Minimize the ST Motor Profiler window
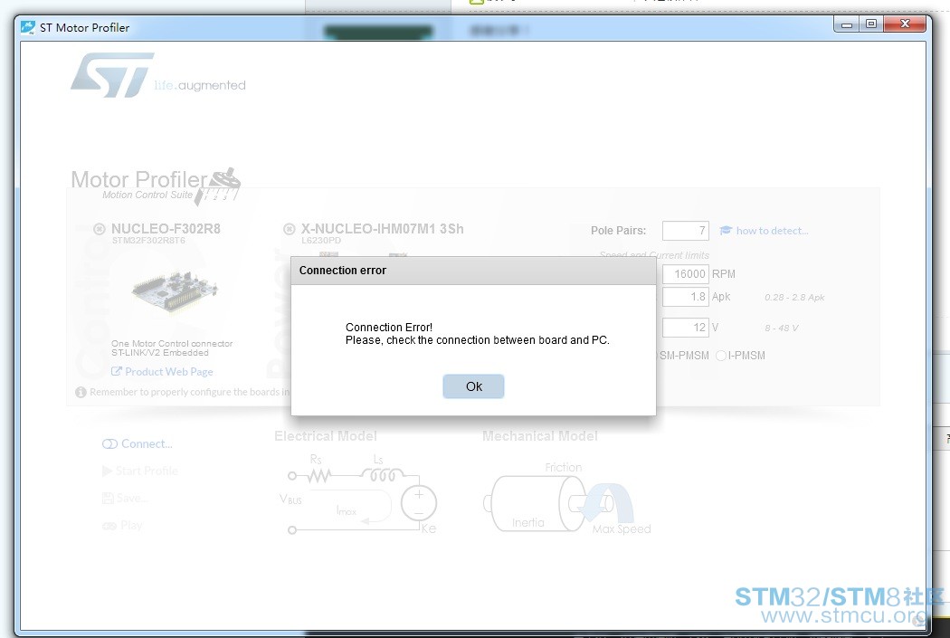The height and width of the screenshot is (638, 950). click(847, 24)
